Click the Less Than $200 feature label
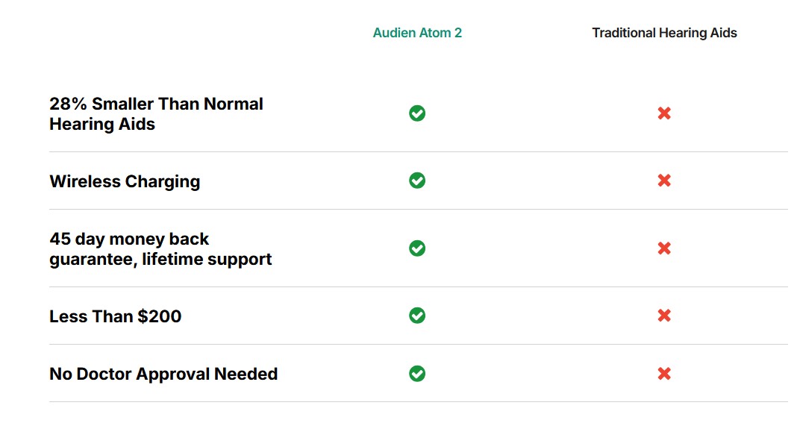800x423 pixels. click(116, 316)
